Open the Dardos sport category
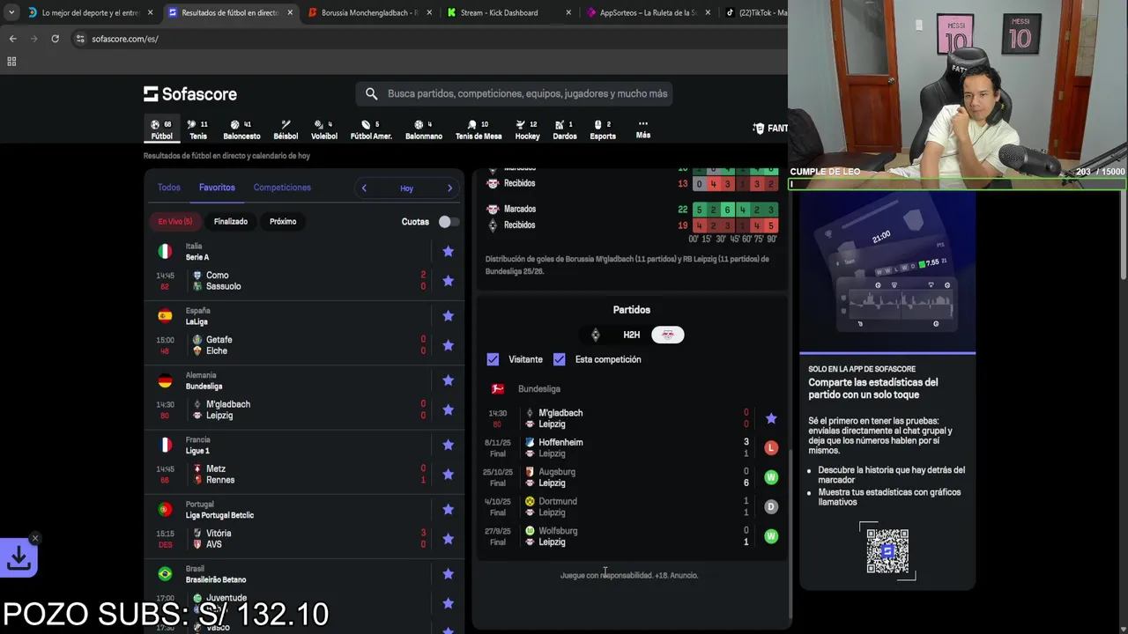1128x634 pixels. tap(565, 129)
